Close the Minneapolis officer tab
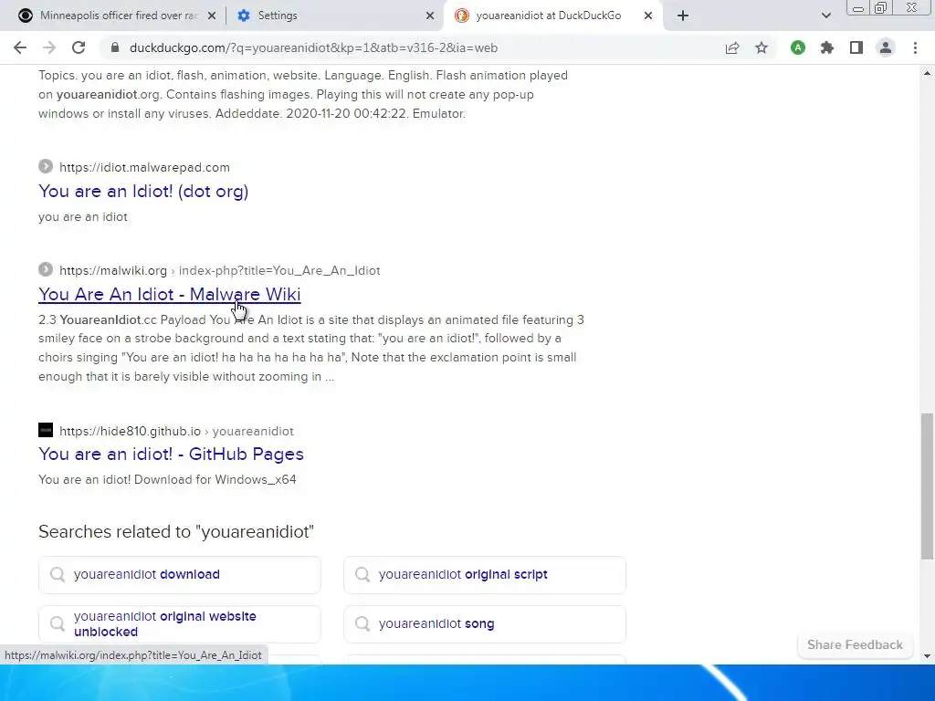 click(x=212, y=16)
